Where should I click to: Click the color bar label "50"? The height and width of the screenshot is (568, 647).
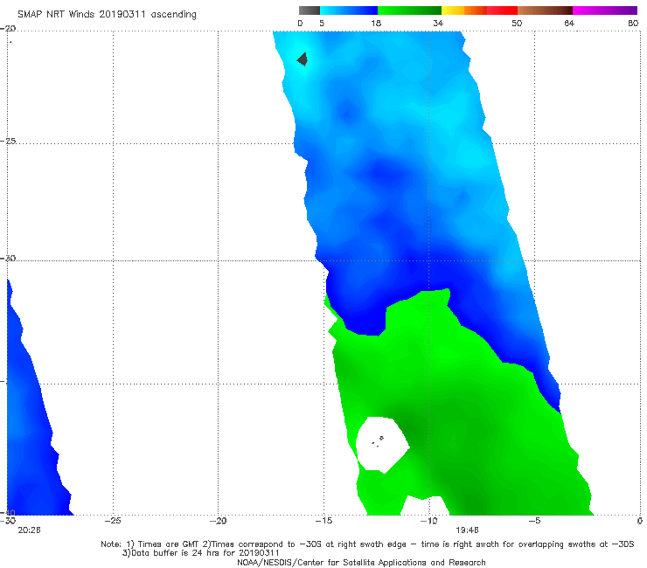point(517,24)
